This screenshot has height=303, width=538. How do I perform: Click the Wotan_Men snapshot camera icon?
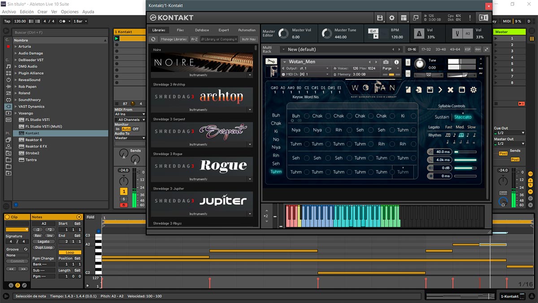pos(386,62)
